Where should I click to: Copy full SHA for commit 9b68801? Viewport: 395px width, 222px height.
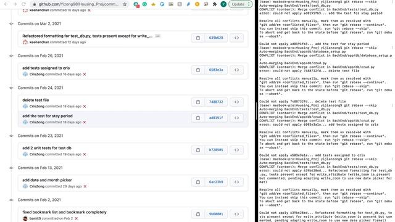click(198, 214)
